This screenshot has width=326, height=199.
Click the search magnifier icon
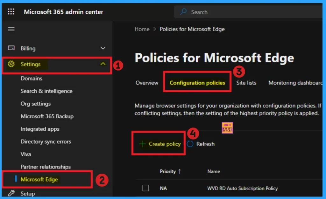tap(183, 12)
